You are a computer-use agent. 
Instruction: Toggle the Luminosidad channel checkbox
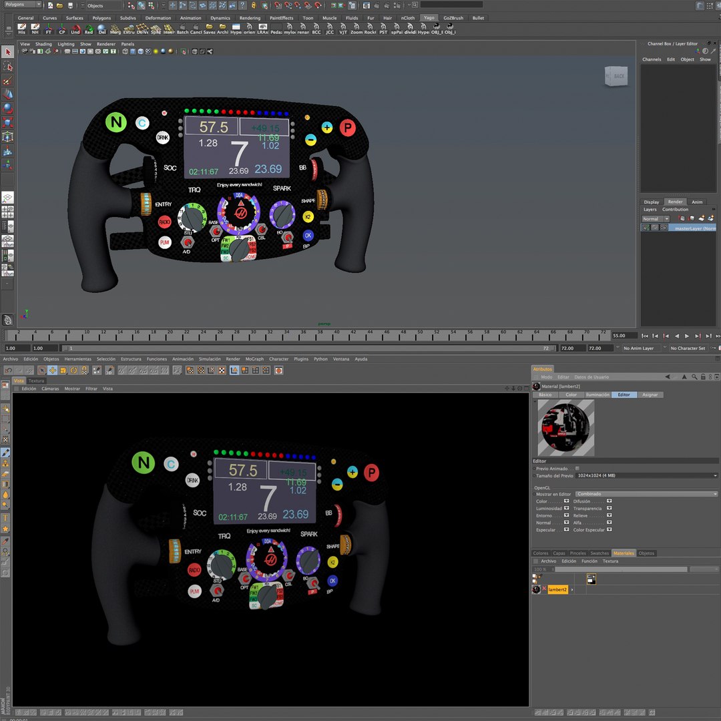click(566, 508)
